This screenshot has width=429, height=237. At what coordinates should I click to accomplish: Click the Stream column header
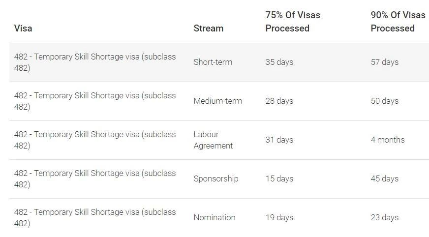pos(208,29)
